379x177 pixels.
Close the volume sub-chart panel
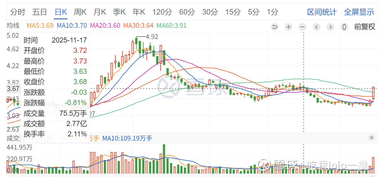(372, 138)
